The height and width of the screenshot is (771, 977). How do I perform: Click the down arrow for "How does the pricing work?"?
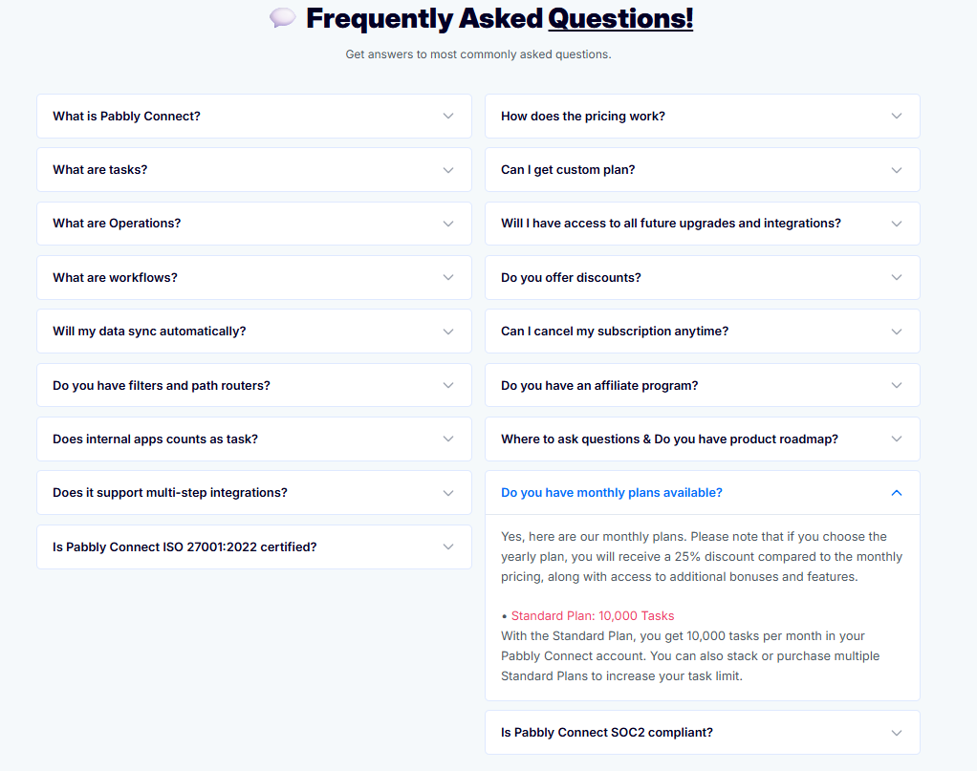click(x=897, y=116)
